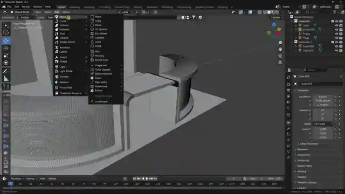Screen dimensions: 345x194
Task: Collapse the Collection tree in outliner
Action: 292,21
